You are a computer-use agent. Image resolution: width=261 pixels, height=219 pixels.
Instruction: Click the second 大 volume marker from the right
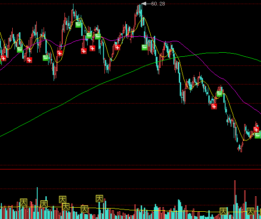coord(223,211)
